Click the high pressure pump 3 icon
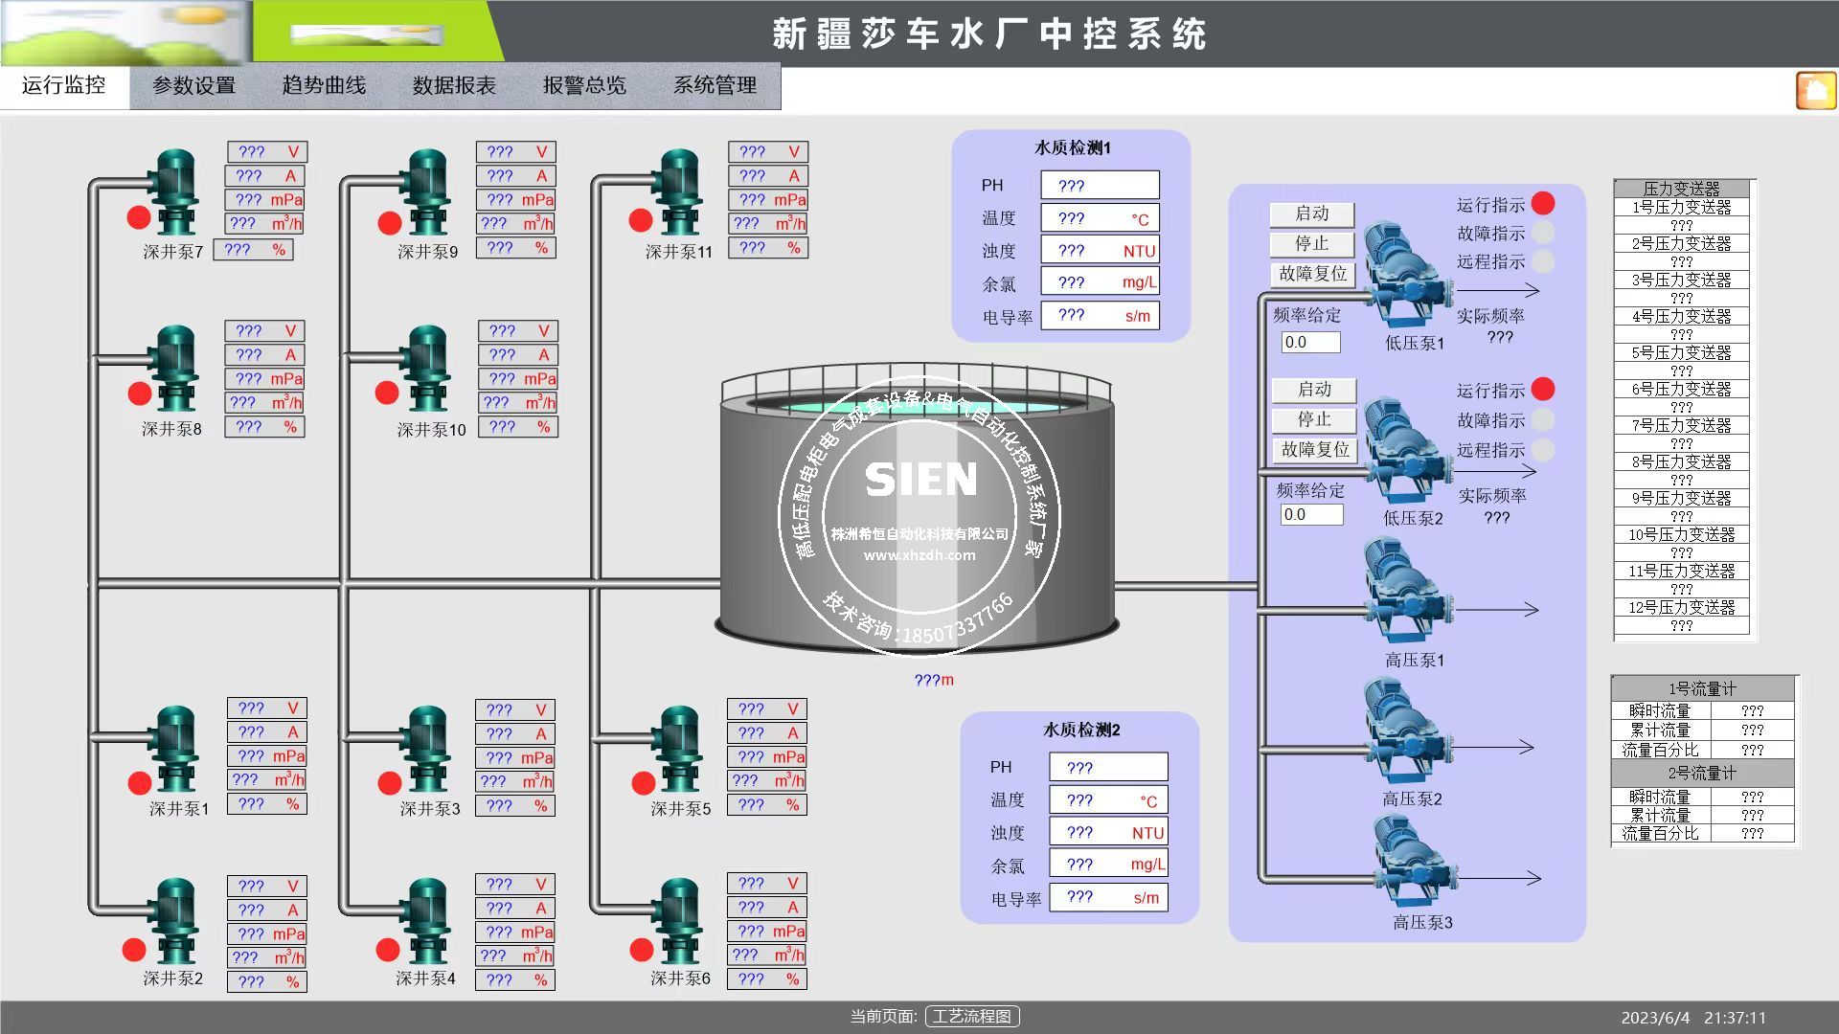The width and height of the screenshot is (1839, 1034). (x=1413, y=859)
